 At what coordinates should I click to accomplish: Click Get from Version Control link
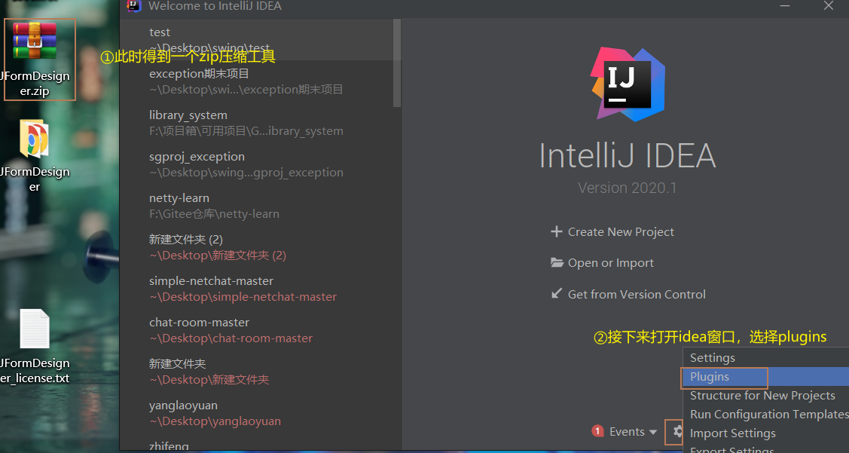pyautogui.click(x=637, y=294)
